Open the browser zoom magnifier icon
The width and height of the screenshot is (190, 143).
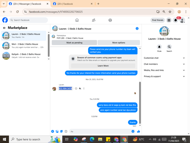(x=164, y=12)
